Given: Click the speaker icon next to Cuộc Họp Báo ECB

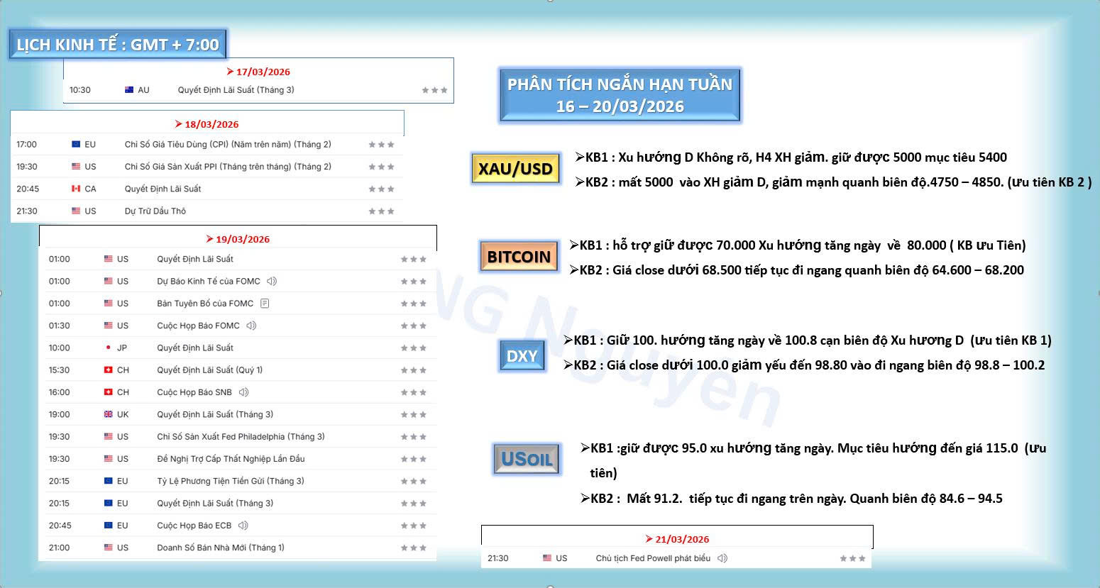Looking at the screenshot, I should [x=243, y=526].
